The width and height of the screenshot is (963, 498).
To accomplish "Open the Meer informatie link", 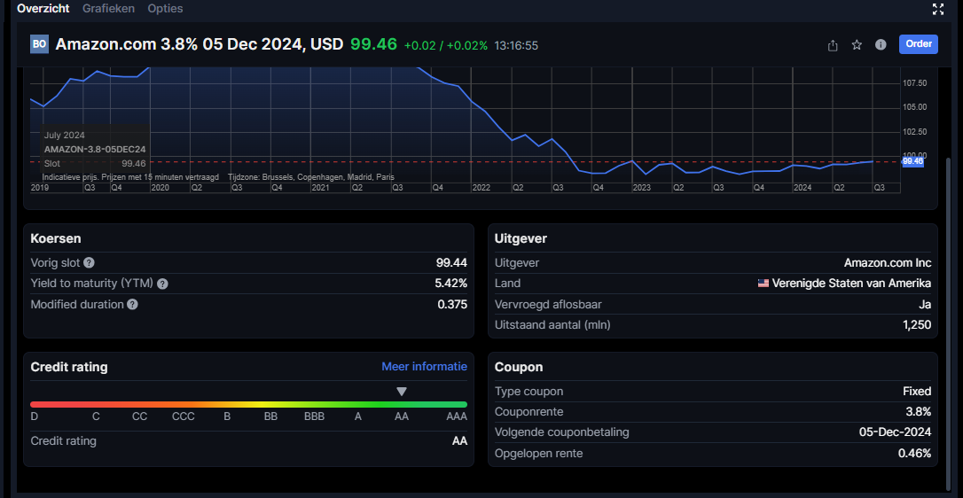I will [x=425, y=367].
